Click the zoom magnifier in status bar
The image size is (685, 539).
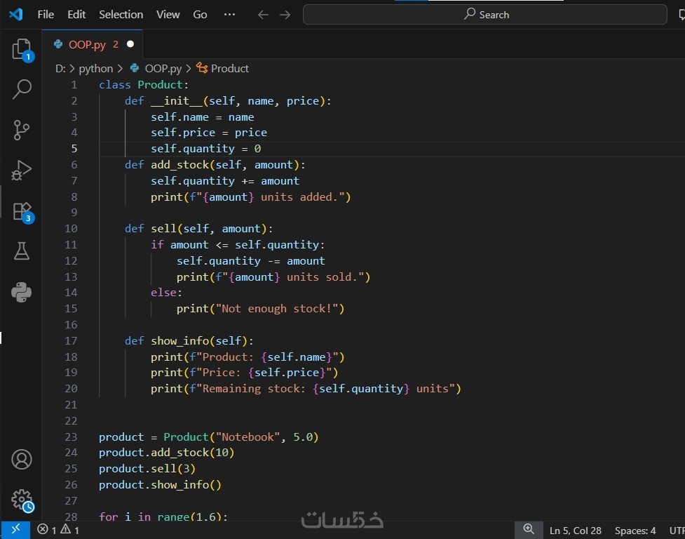click(529, 529)
